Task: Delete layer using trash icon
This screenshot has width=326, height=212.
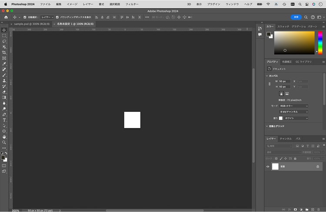Action: (319, 209)
